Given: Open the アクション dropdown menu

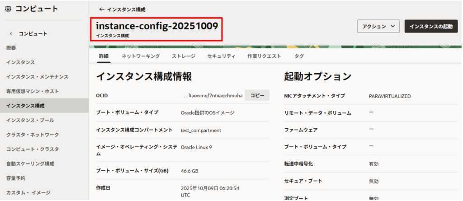Looking at the screenshot, I should coord(378,26).
